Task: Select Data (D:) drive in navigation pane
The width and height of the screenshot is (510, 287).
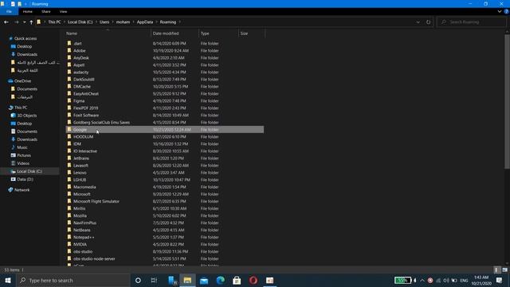Action: pos(25,179)
